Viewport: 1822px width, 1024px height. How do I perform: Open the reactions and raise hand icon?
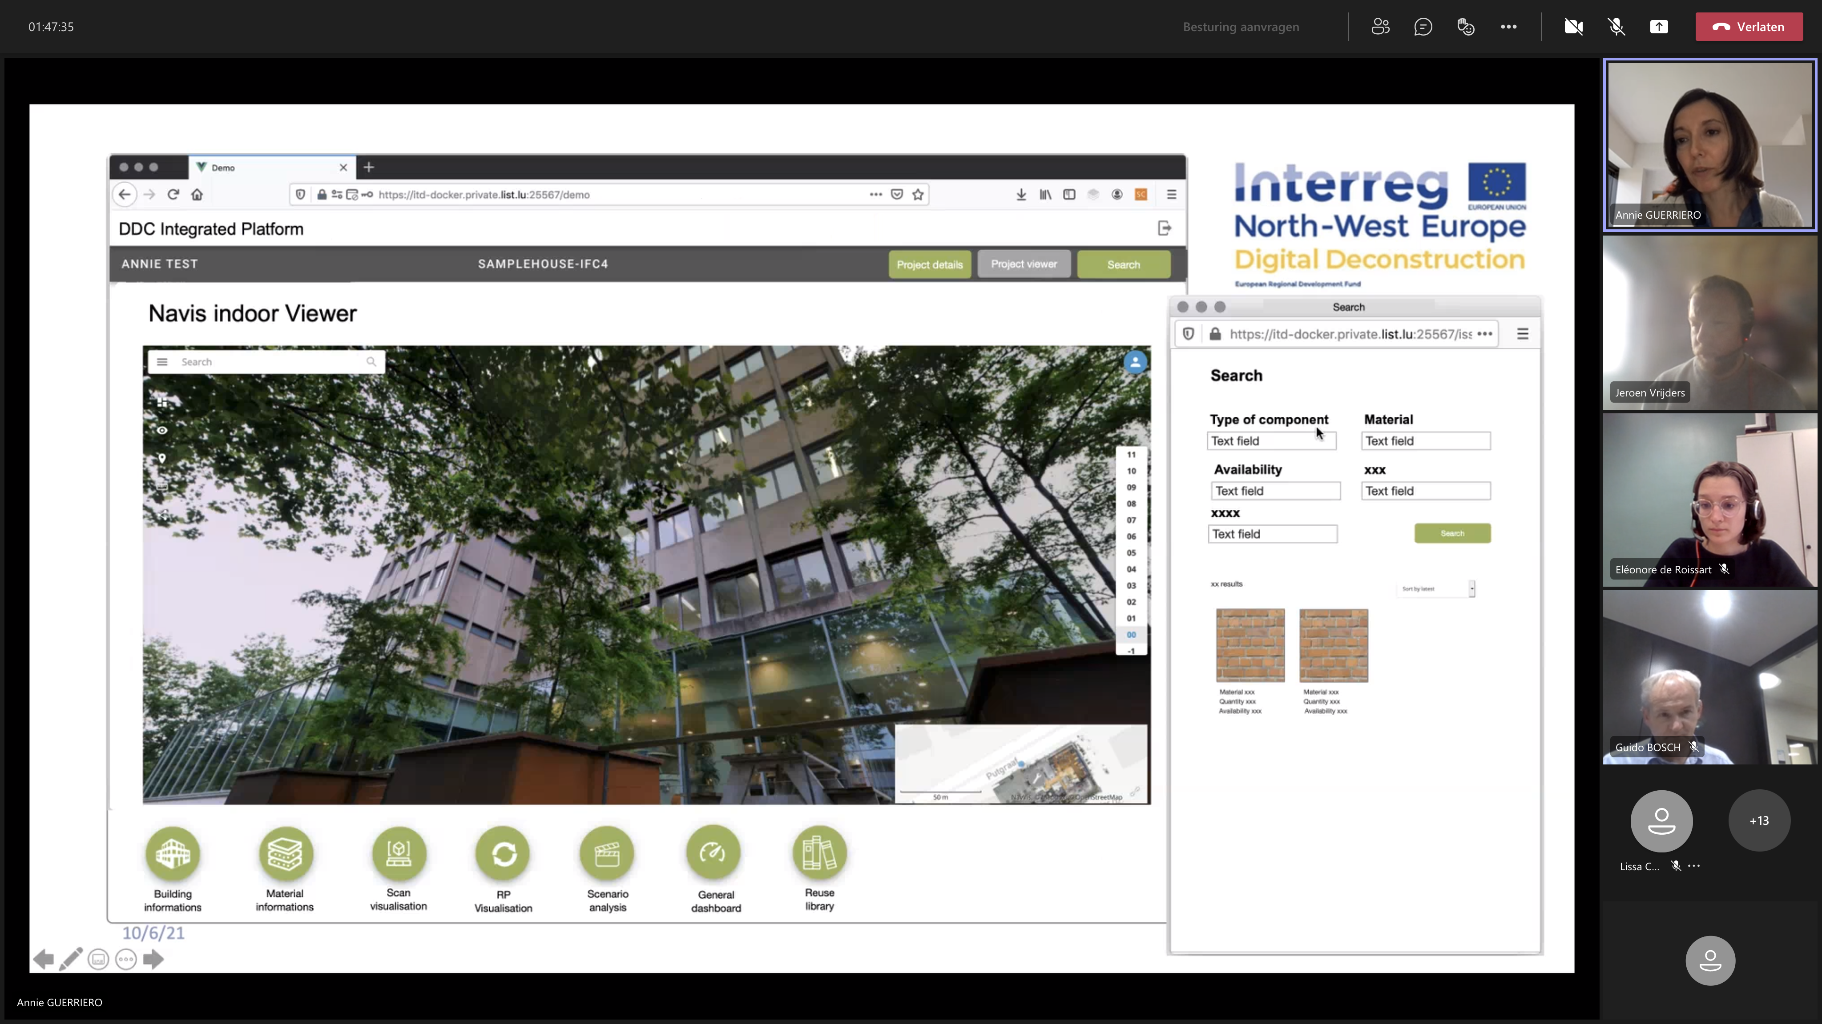pyautogui.click(x=1466, y=27)
